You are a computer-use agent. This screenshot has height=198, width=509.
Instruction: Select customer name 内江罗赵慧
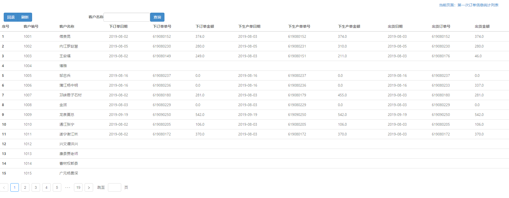69,46
